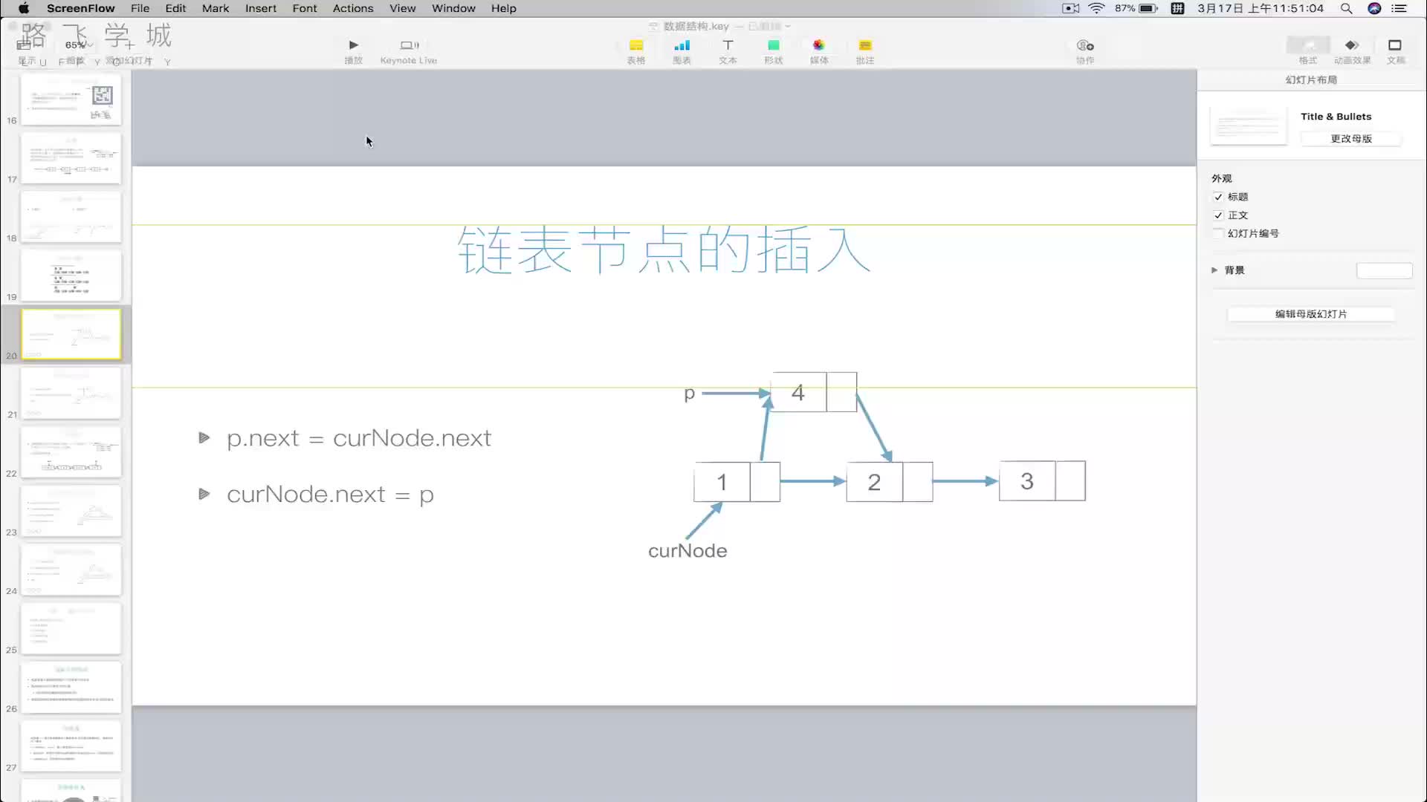Screen dimensions: 1427x802
Task: Open the Window menu
Action: coord(453,8)
